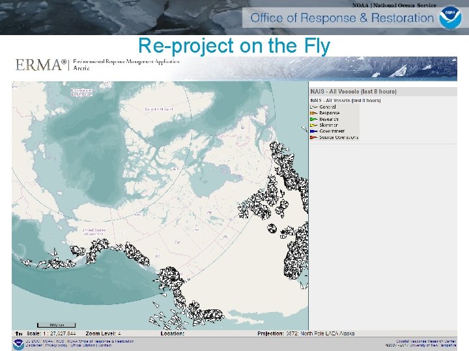The height and width of the screenshot is (351, 469).
Task: Click the Office of Response & Restoration banner title
Action: tap(342, 18)
